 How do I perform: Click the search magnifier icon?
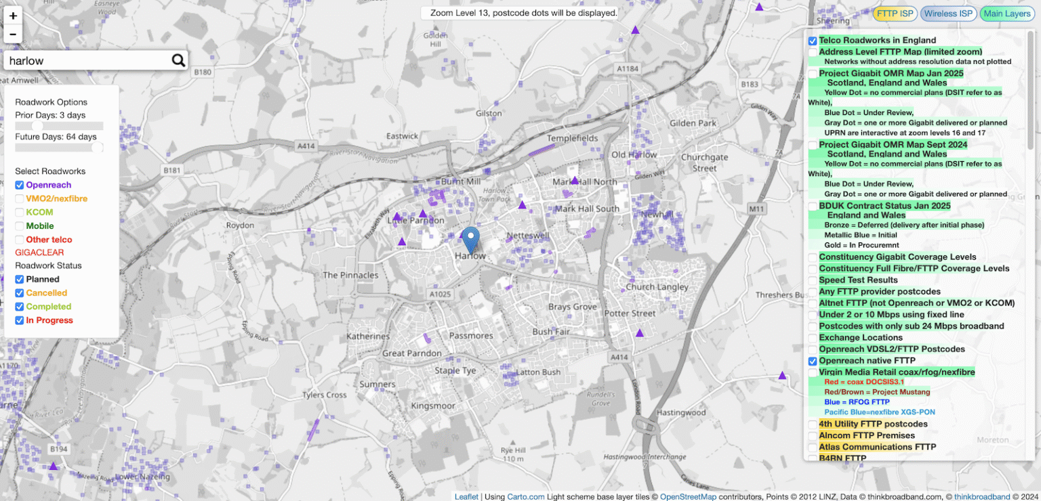(178, 60)
